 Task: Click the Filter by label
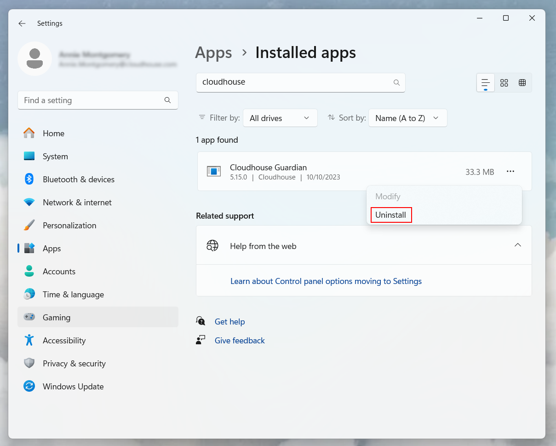(x=225, y=118)
